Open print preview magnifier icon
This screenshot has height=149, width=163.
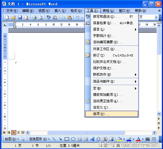point(41,17)
